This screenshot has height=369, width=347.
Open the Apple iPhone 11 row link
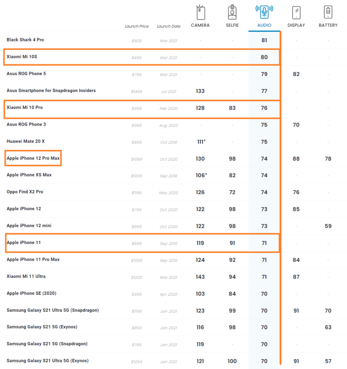coord(24,243)
